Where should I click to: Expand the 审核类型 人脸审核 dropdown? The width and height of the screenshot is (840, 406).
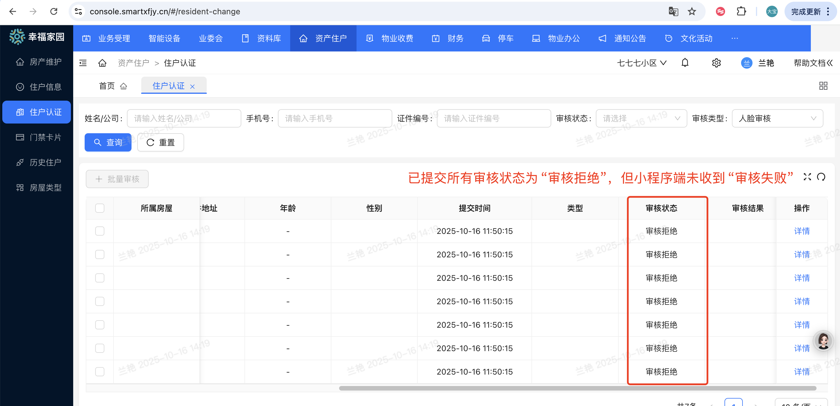[777, 118]
